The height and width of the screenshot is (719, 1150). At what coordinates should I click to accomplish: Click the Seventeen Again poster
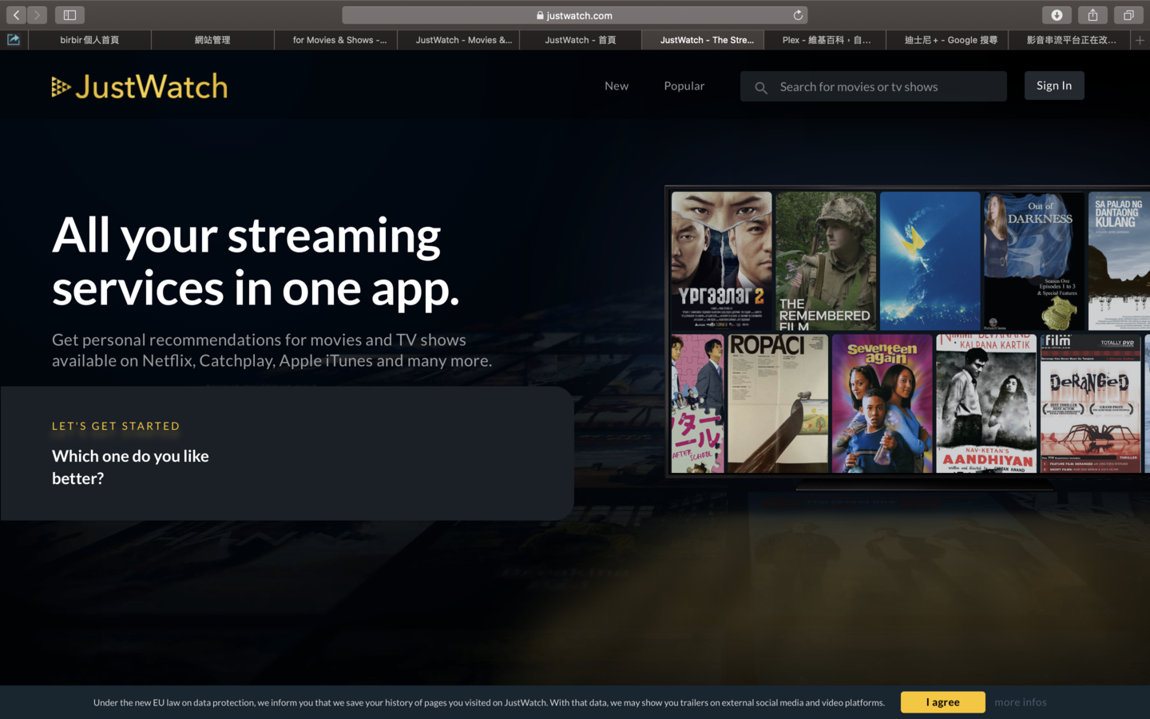point(882,403)
